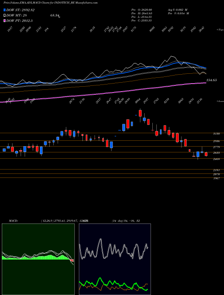Click the 'Pre H: 2641.65' high value
224x295 pixels.
pos(142,13)
